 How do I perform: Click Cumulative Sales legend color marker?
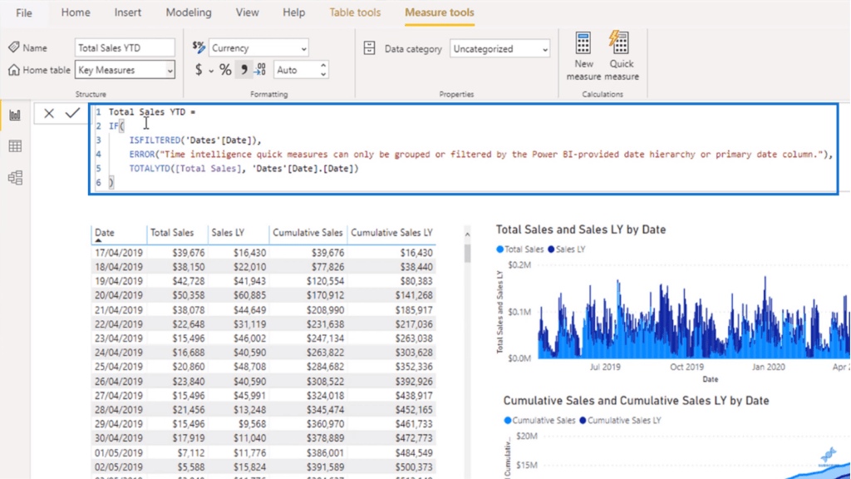(x=508, y=420)
